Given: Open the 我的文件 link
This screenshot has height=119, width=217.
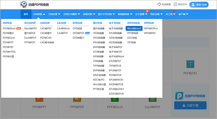Looking at the screenshot, I should click(180, 4).
